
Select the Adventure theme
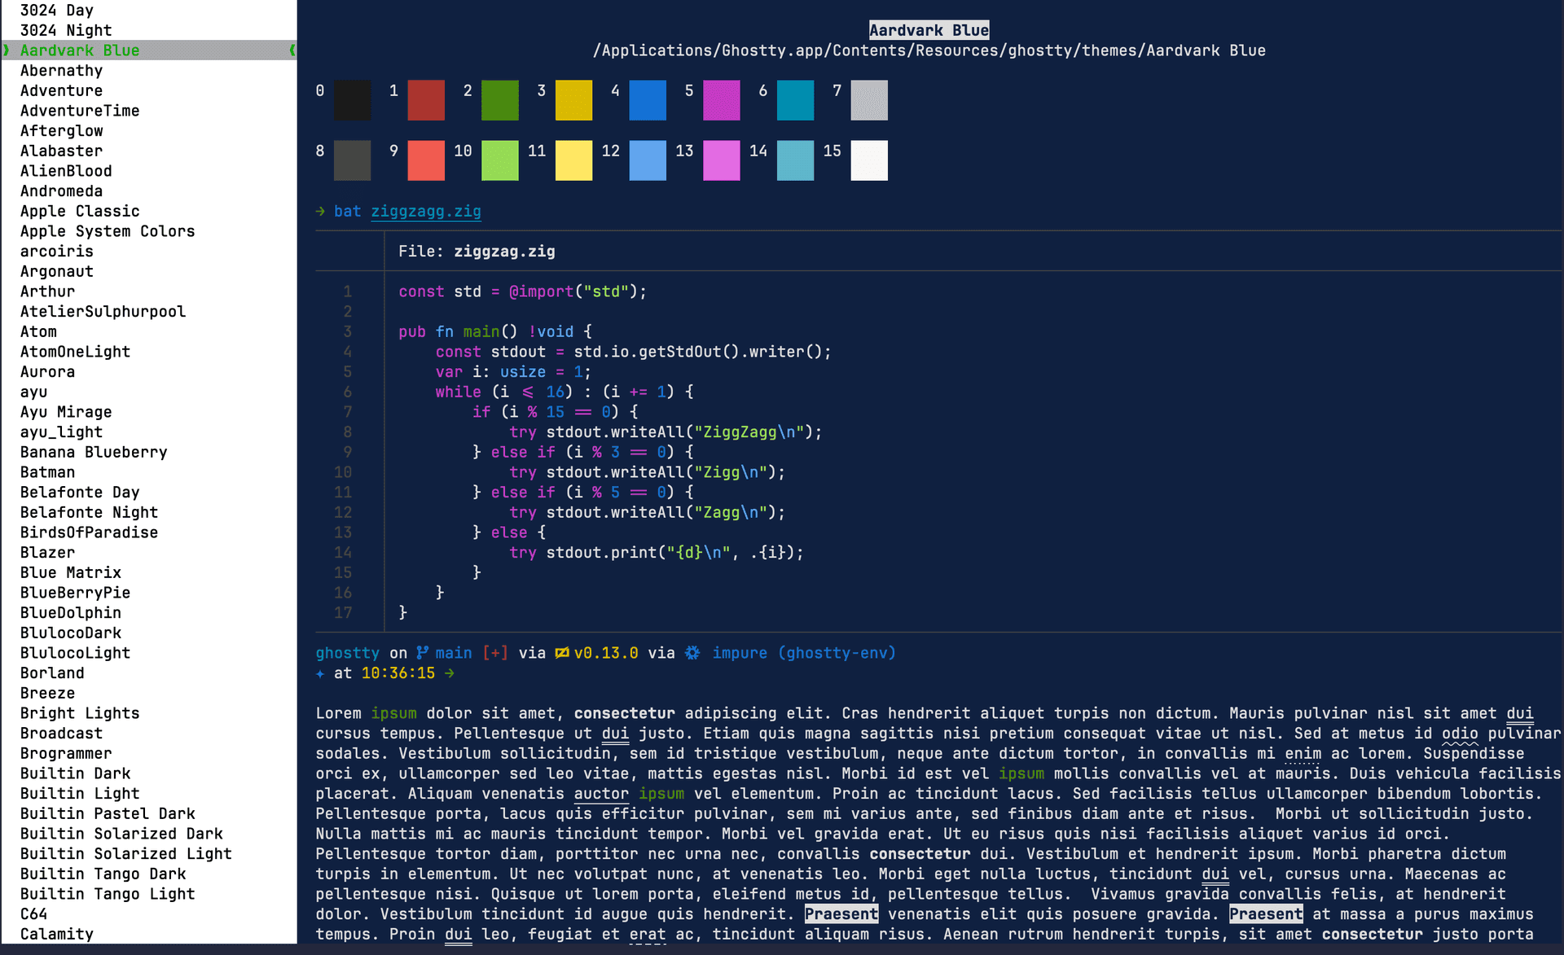click(x=60, y=90)
